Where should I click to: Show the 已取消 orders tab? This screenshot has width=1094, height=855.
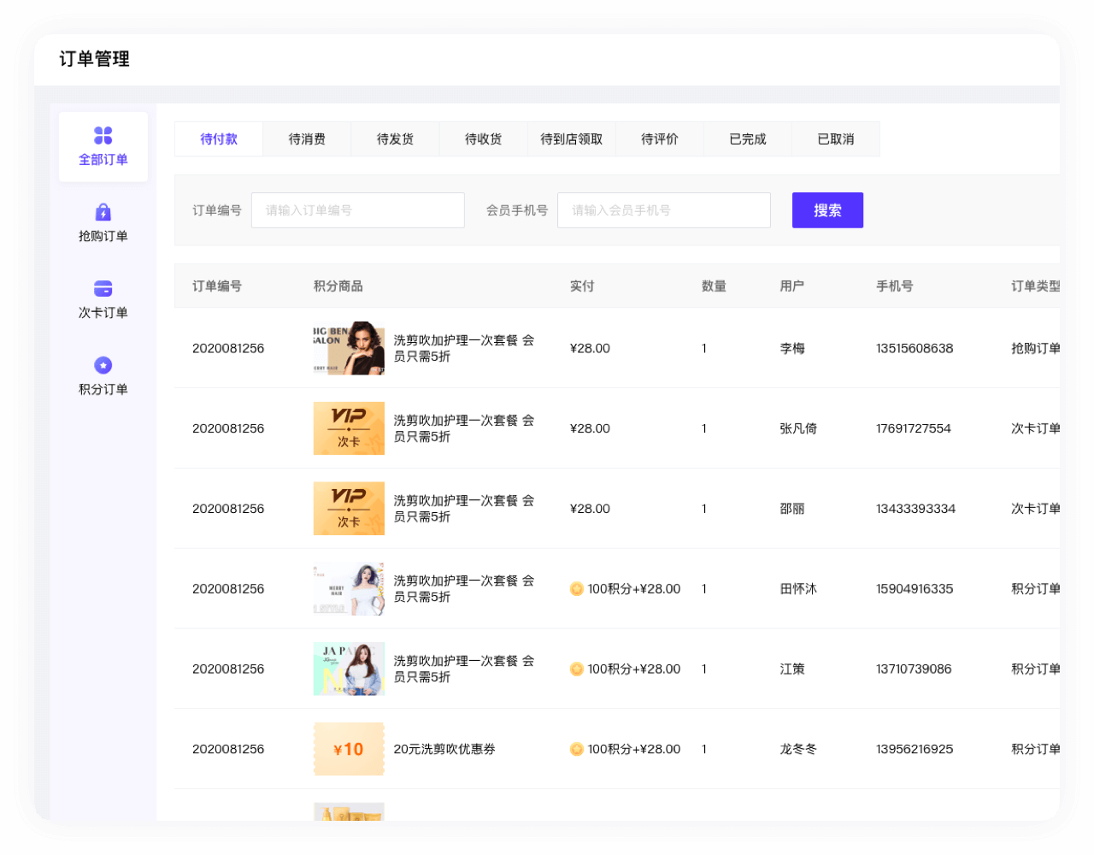(836, 139)
